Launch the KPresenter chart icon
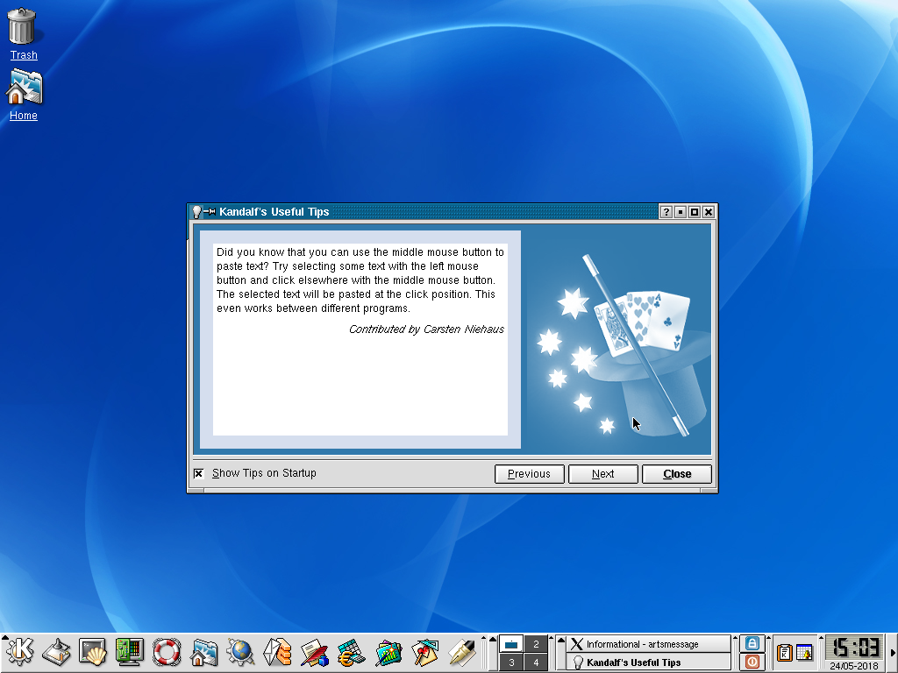This screenshot has width=898, height=673. 388,652
